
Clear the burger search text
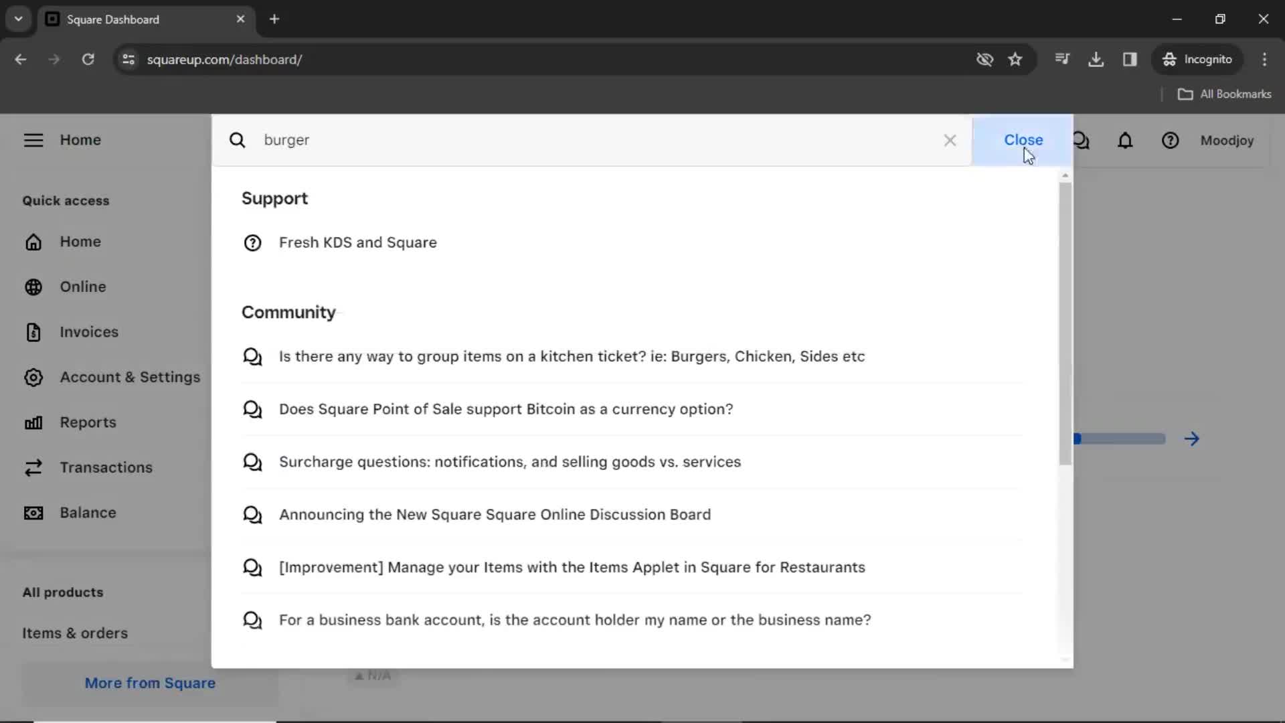(x=950, y=140)
